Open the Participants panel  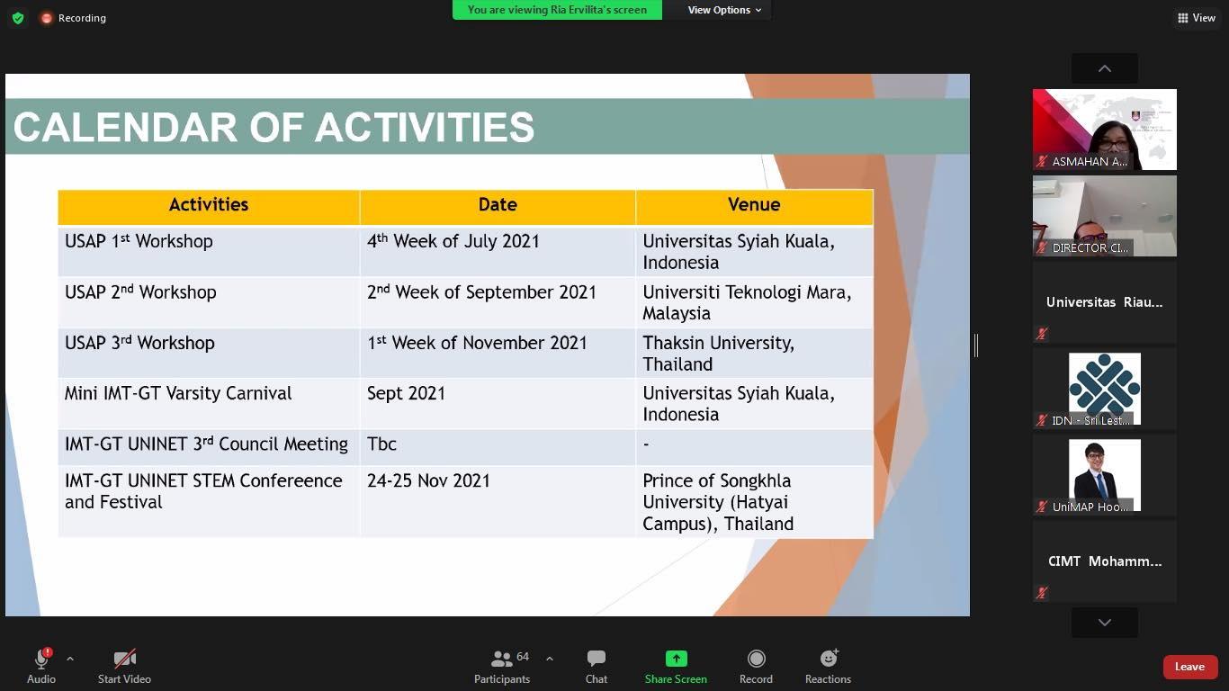pos(502,667)
